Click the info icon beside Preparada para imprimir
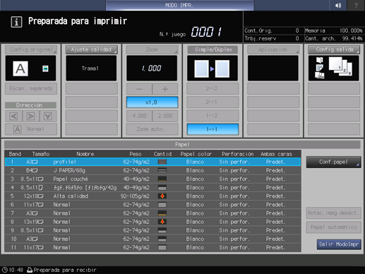Viewport: 365px width, 274px height. click(16, 22)
